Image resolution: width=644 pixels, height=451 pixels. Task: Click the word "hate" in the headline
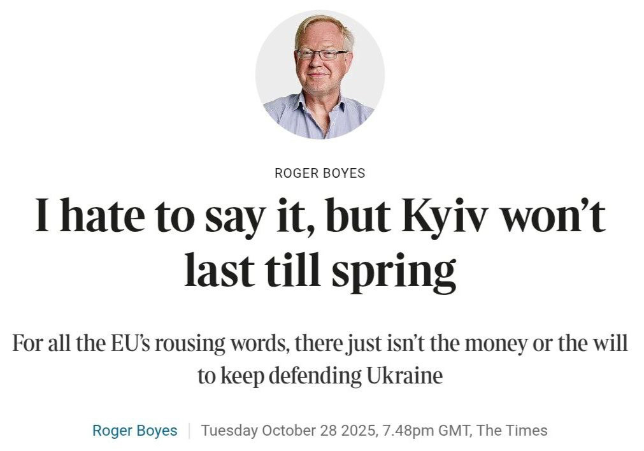coord(104,215)
